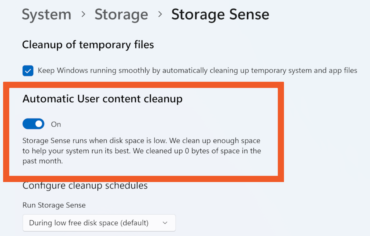This screenshot has width=370, height=236.
Task: Click the "Keep Windows running smoothly" checkbox label
Action: pos(197,71)
